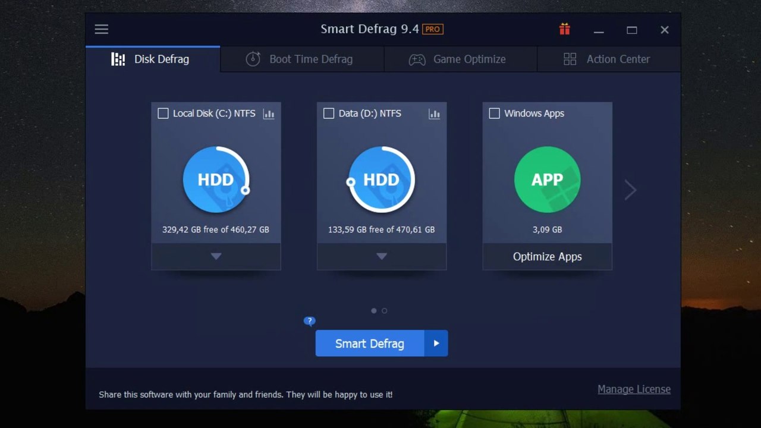Select the first page indicator dot

(373, 310)
